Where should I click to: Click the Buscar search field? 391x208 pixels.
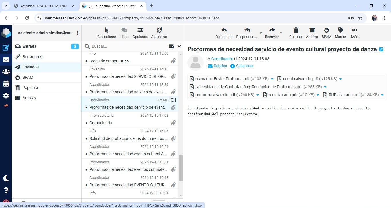tap(129, 46)
